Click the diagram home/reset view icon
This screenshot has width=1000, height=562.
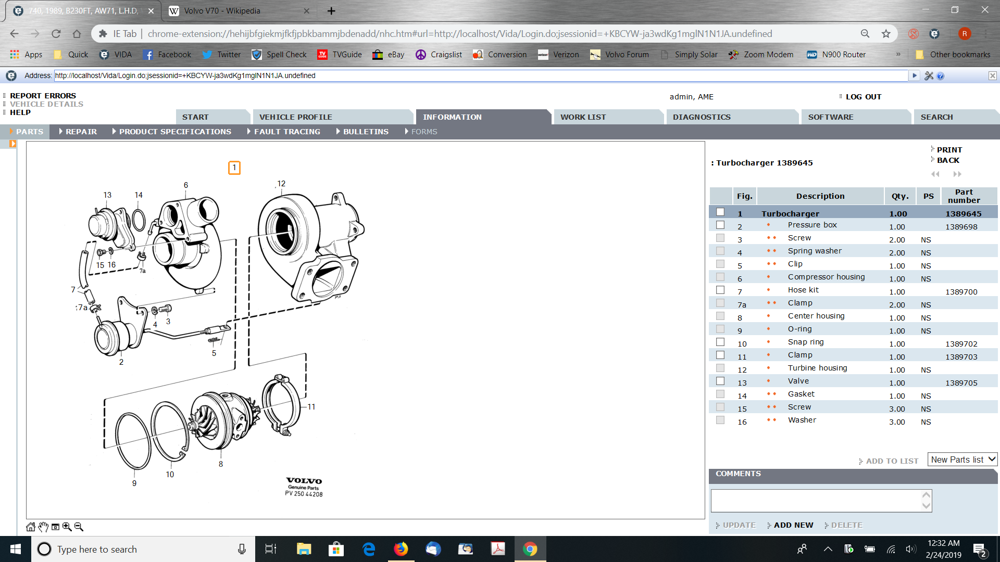pyautogui.click(x=31, y=527)
